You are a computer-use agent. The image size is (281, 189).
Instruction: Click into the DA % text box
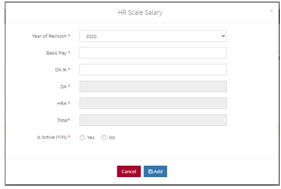coord(153,70)
